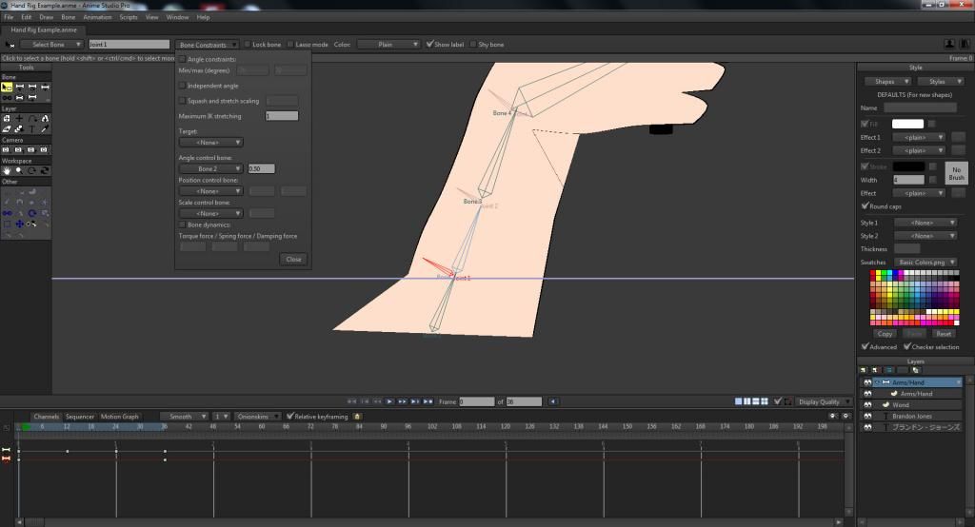Select the Add Text layer tool
This screenshot has height=527, width=975.
pyautogui.click(x=31, y=129)
